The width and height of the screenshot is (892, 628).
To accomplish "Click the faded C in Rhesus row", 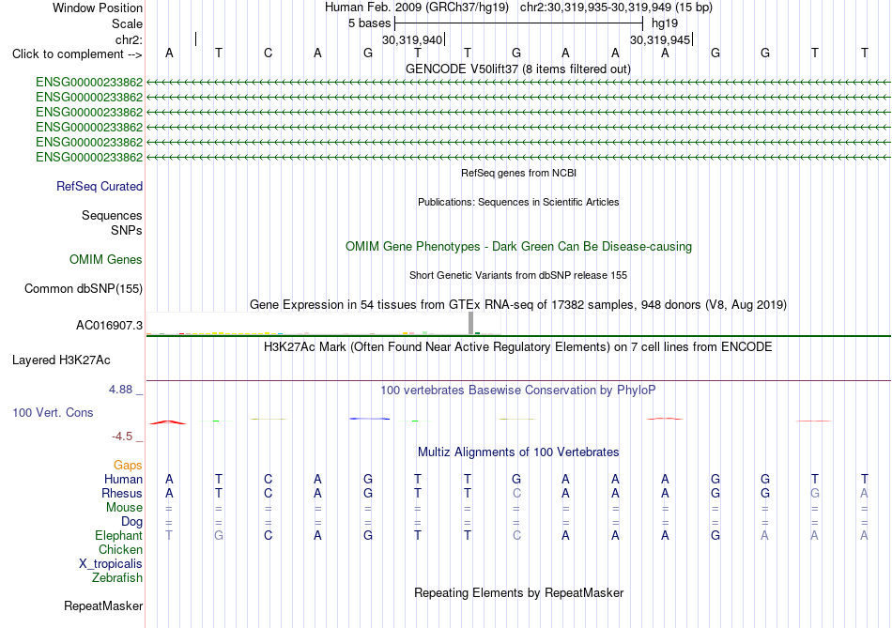I will pos(516,493).
